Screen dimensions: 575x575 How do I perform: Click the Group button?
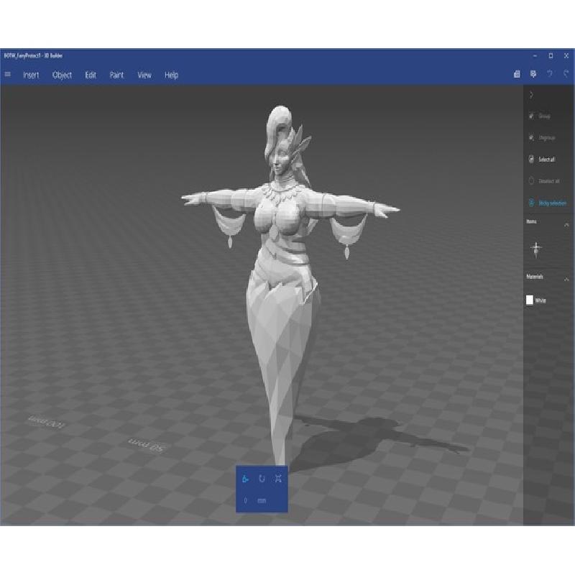(540, 116)
